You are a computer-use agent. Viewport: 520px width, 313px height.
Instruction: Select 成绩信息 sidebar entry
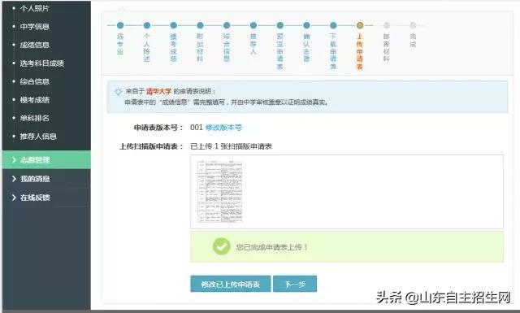click(34, 45)
